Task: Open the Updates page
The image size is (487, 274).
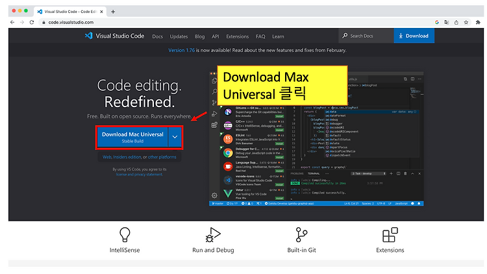Action: click(x=179, y=36)
